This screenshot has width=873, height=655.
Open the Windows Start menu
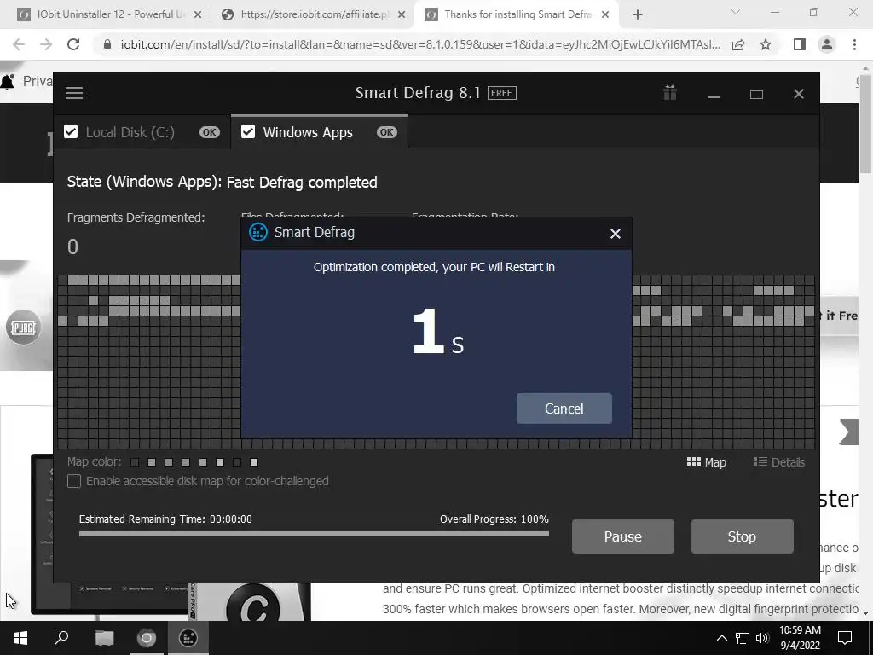point(20,638)
